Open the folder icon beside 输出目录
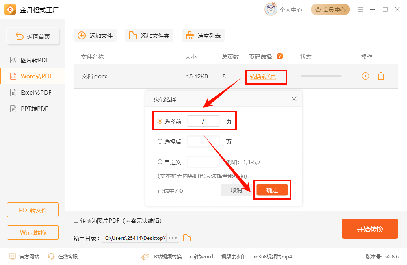This screenshot has height=265, width=407. coord(186,238)
